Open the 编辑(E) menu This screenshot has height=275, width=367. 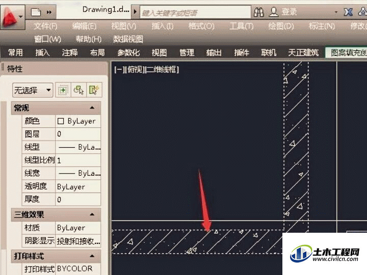point(84,26)
